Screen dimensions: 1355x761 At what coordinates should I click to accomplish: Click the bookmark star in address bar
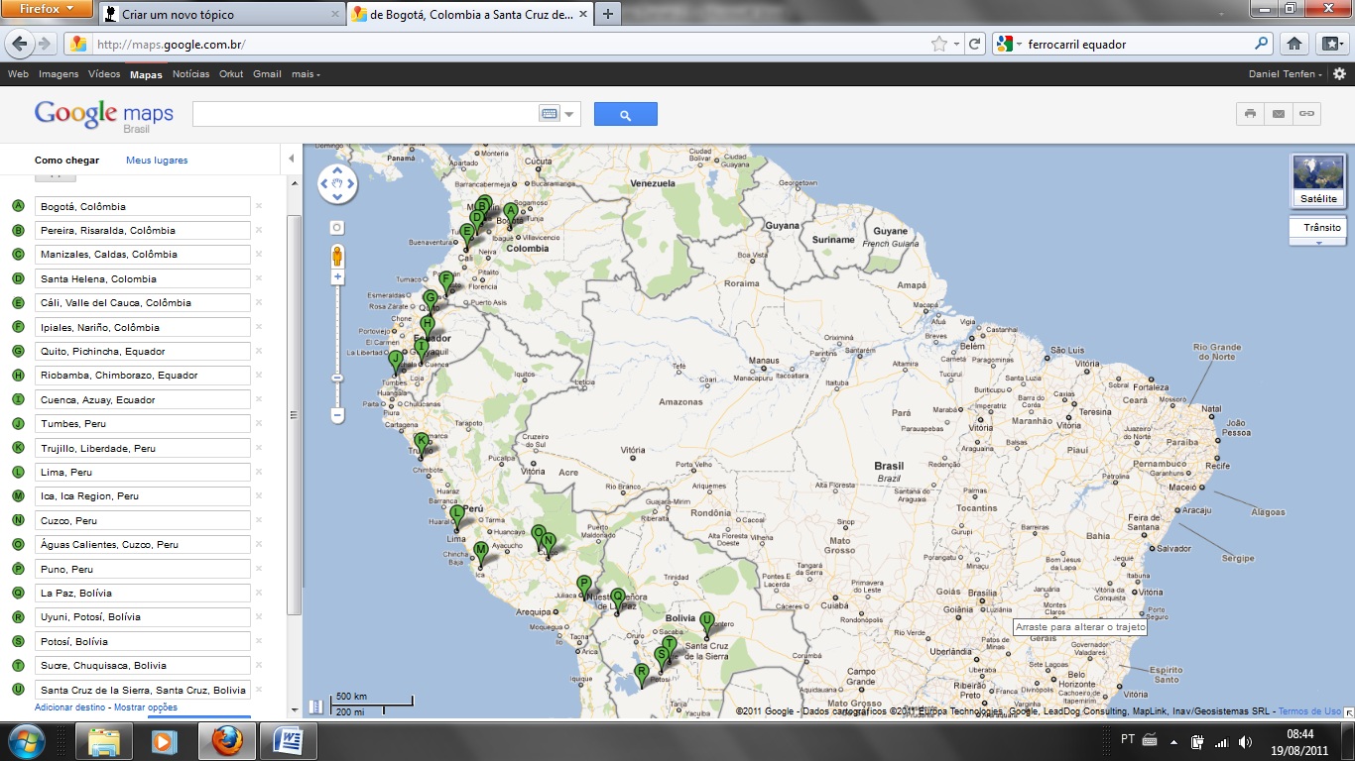[x=938, y=44]
